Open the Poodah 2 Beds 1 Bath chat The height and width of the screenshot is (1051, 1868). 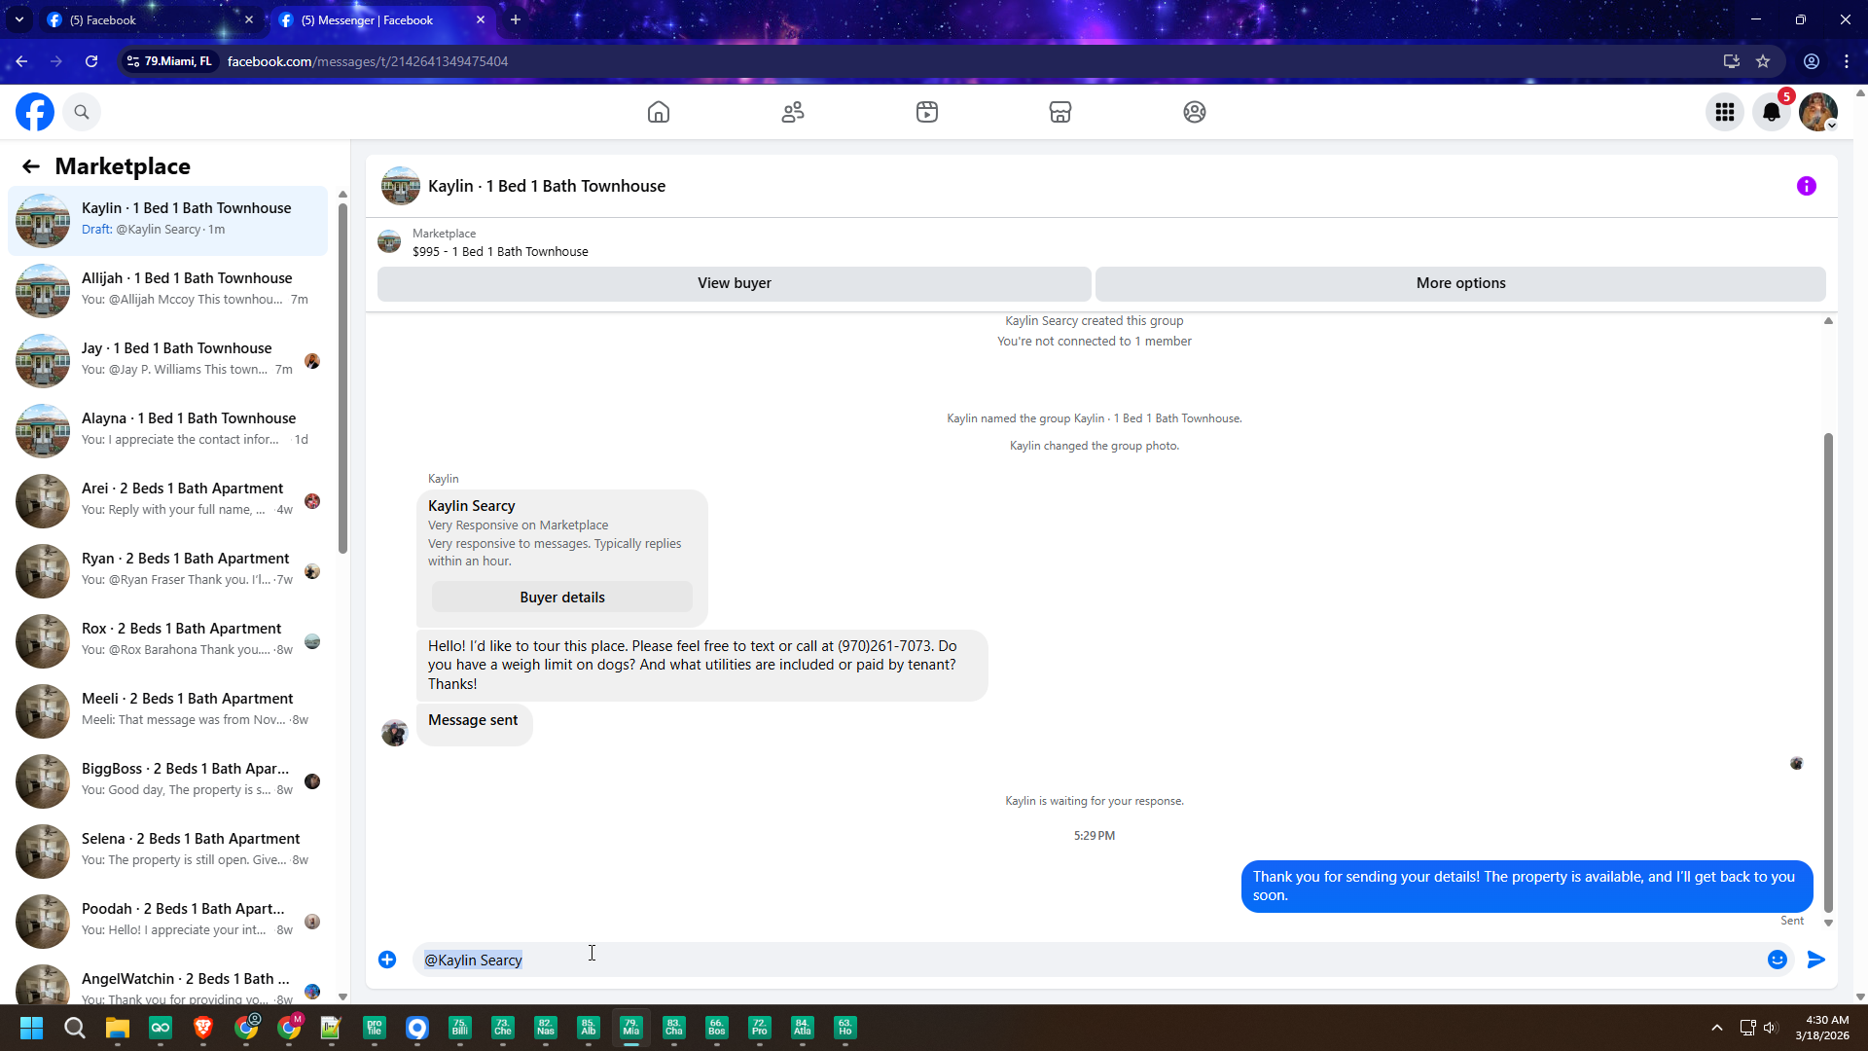pos(167,920)
